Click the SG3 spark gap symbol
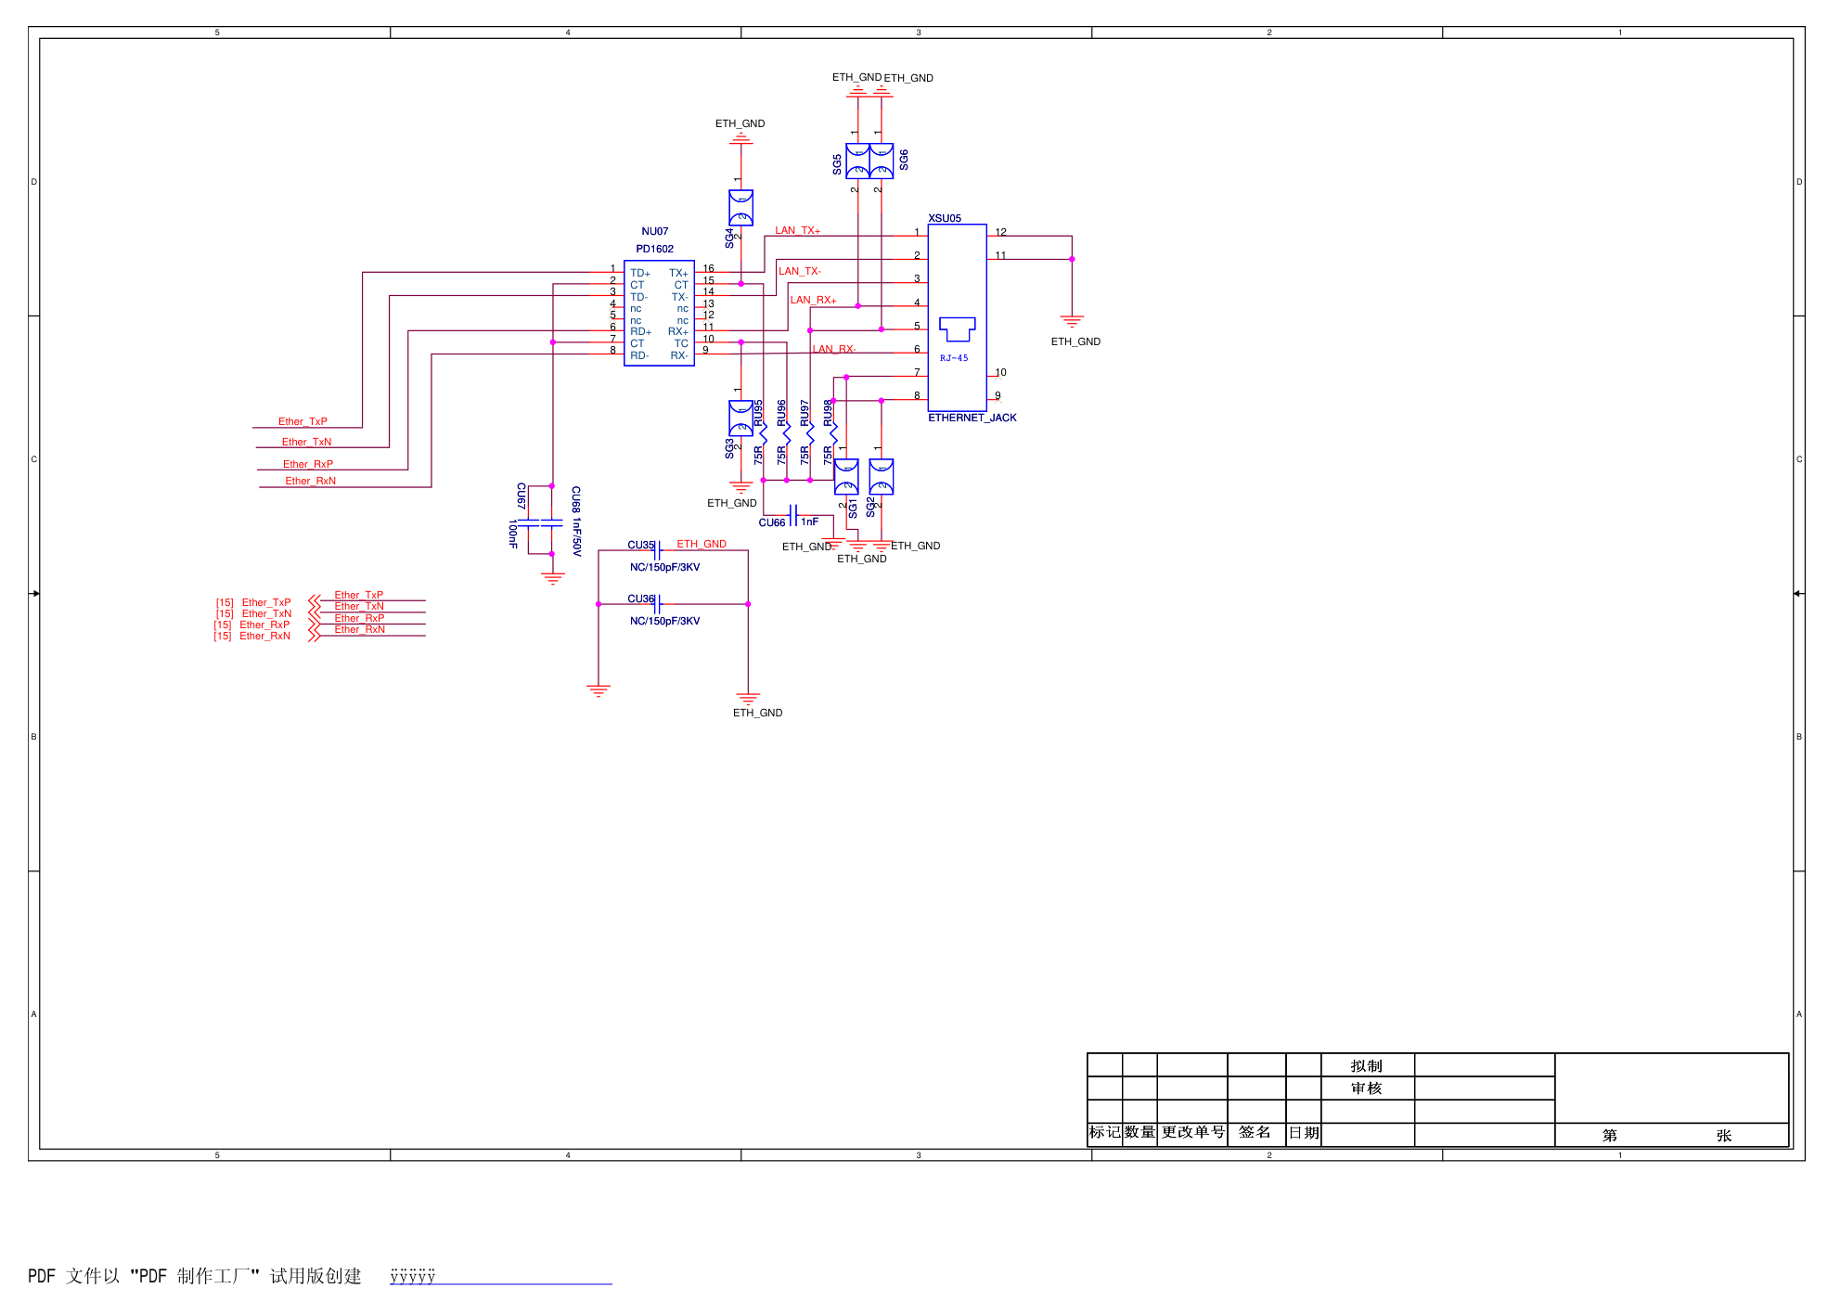The image size is (1841, 1301). click(740, 419)
